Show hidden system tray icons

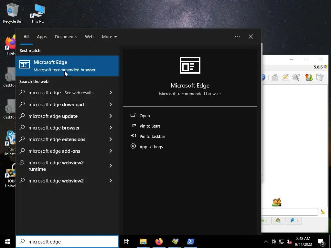(266, 242)
